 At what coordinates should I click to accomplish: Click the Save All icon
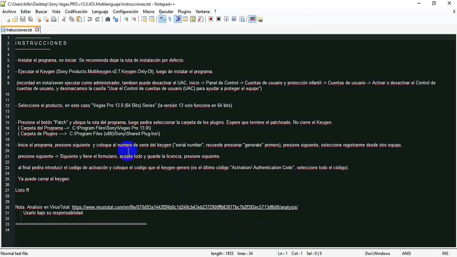coord(30,19)
